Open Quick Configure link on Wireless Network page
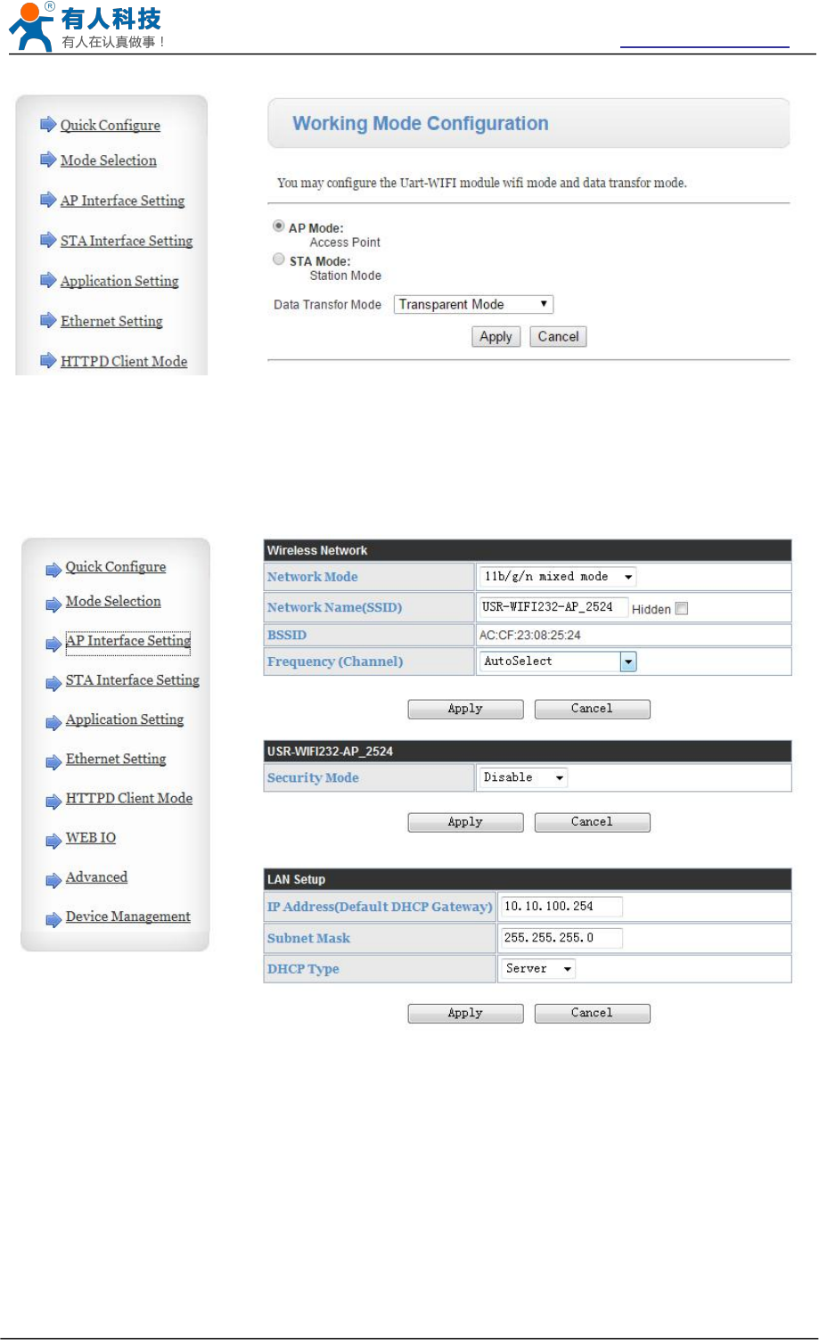 (x=116, y=566)
